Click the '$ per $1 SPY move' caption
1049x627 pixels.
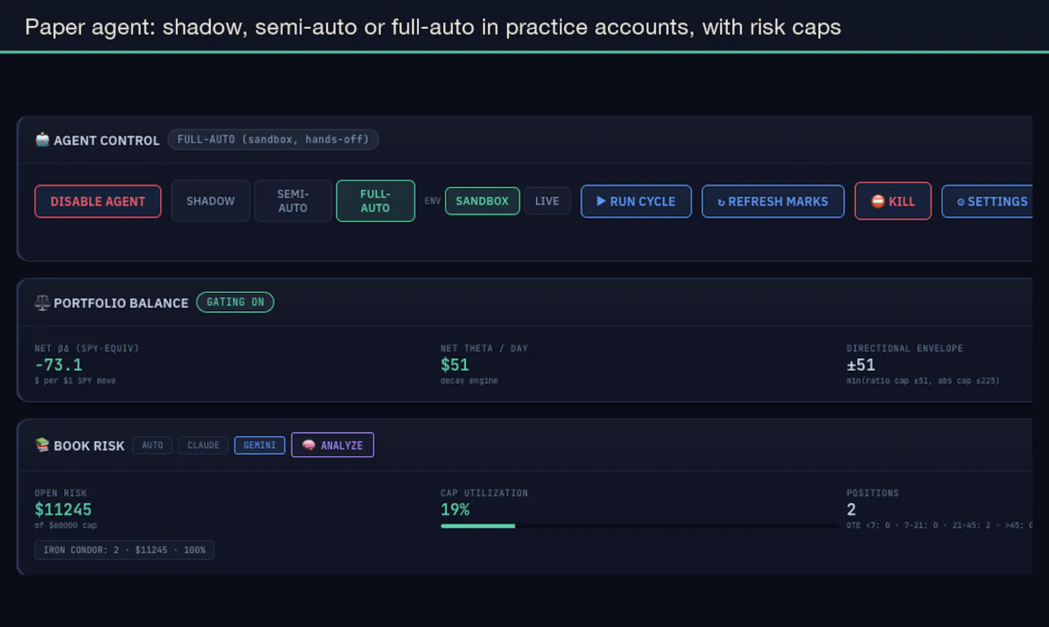(75, 381)
